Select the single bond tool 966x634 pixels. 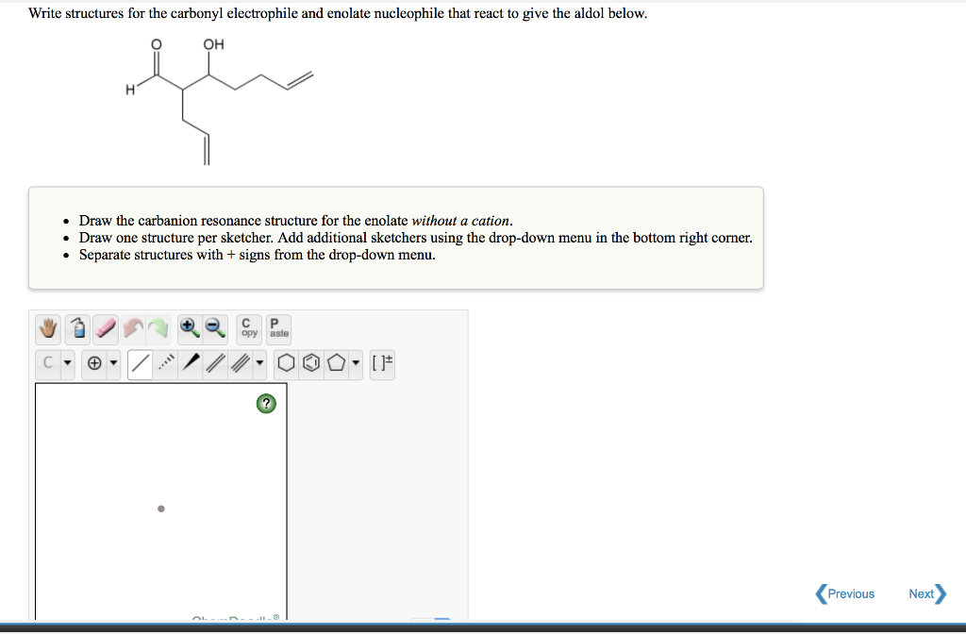click(141, 363)
